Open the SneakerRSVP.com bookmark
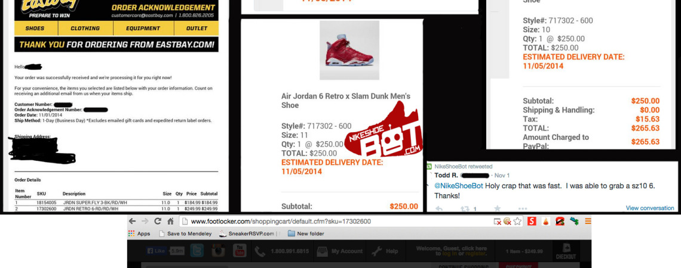The image size is (681, 268). [246, 233]
